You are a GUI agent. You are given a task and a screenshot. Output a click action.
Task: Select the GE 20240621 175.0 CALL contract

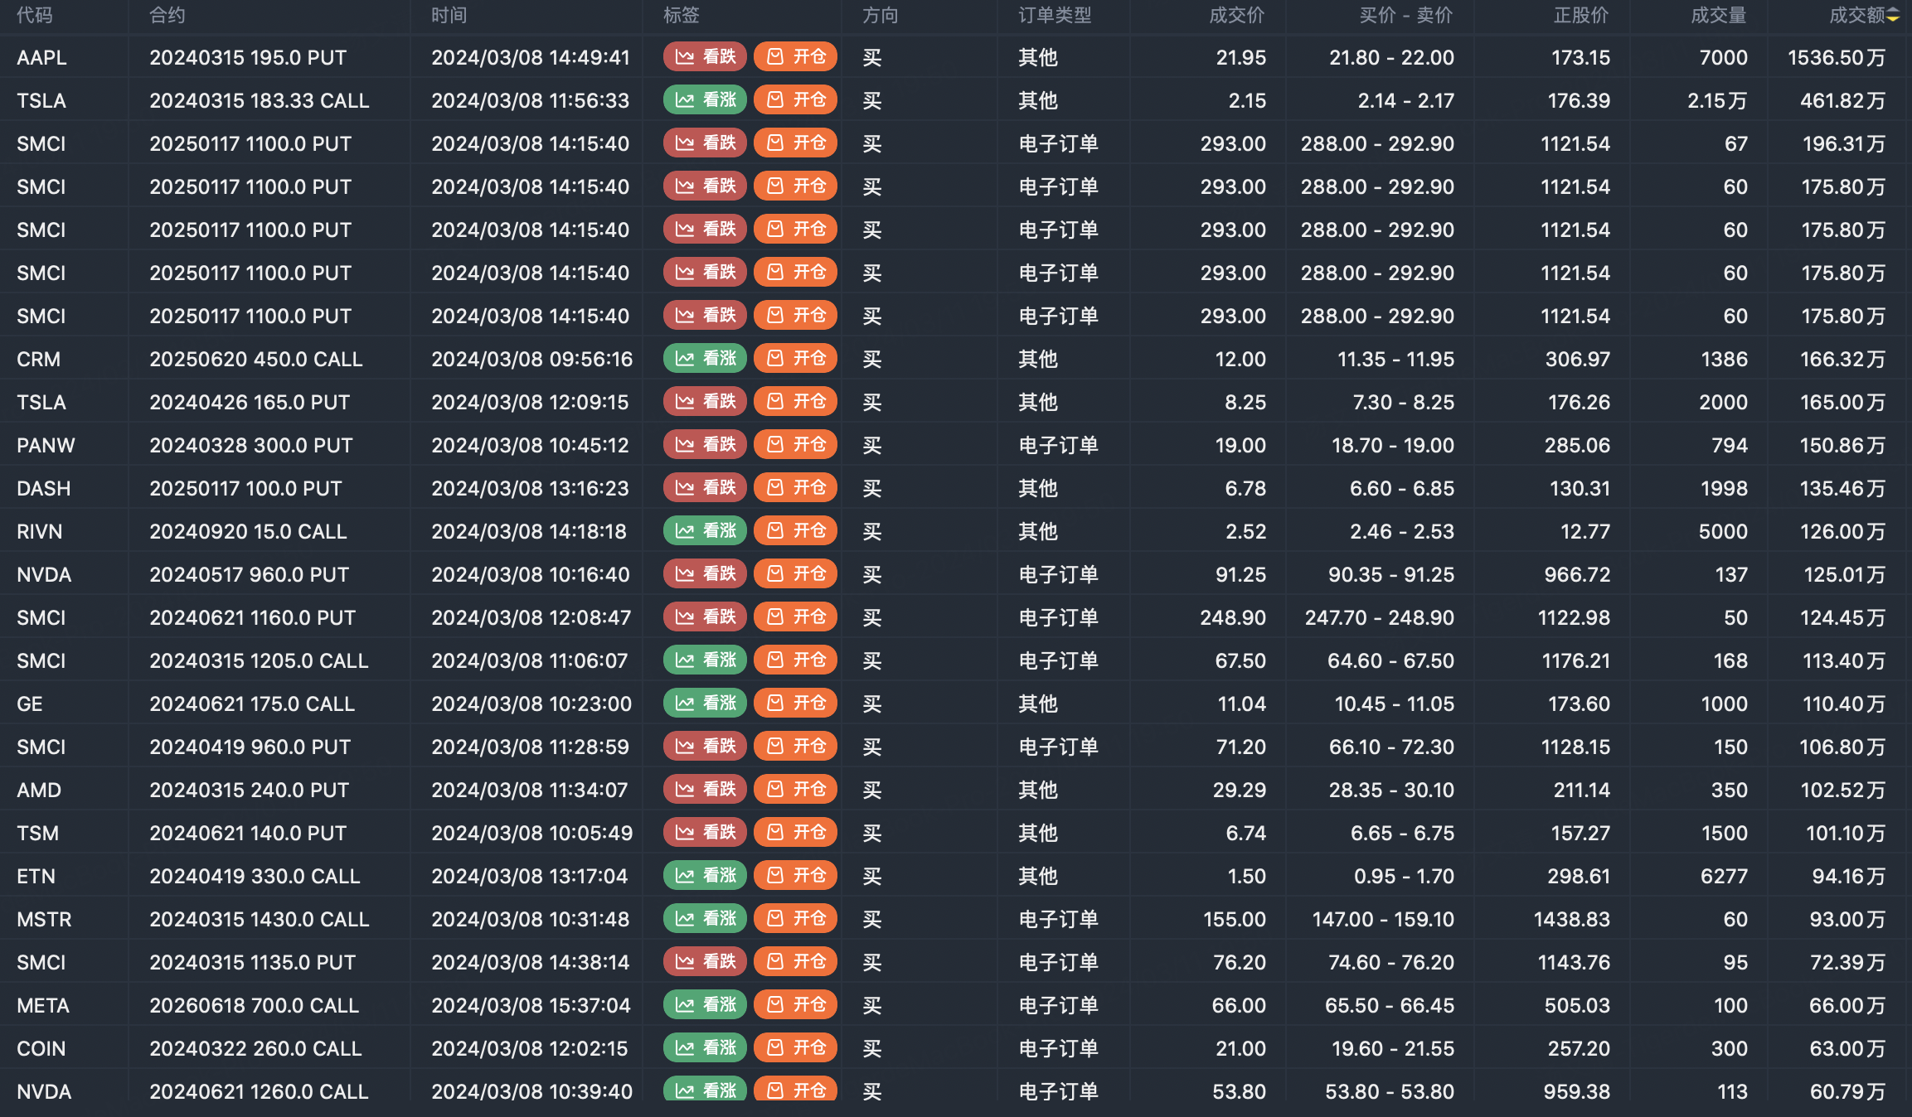(x=252, y=704)
